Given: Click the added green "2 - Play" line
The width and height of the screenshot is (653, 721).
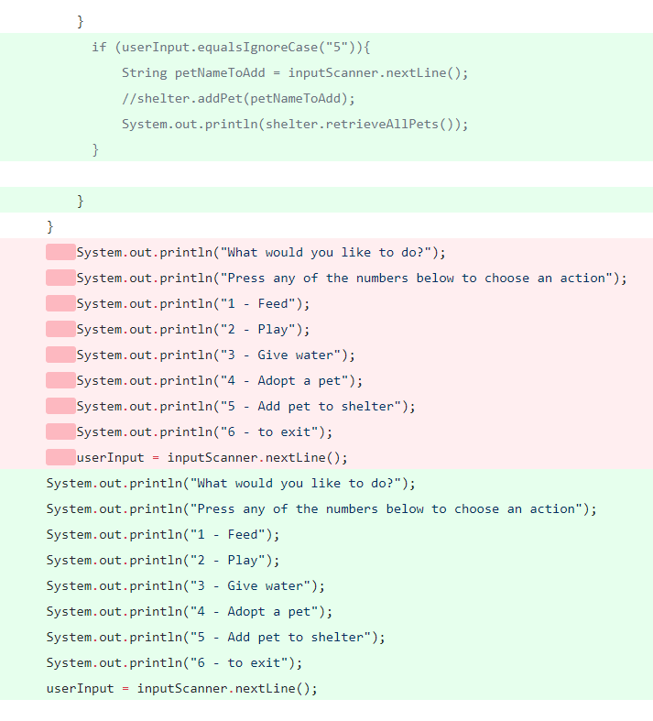Looking at the screenshot, I should [x=163, y=560].
